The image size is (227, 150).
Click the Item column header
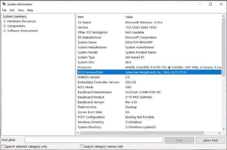pos(100,17)
